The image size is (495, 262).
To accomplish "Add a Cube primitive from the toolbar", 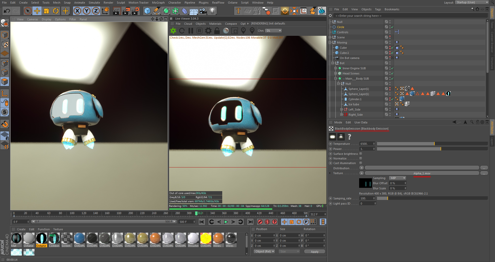I will pos(147,11).
